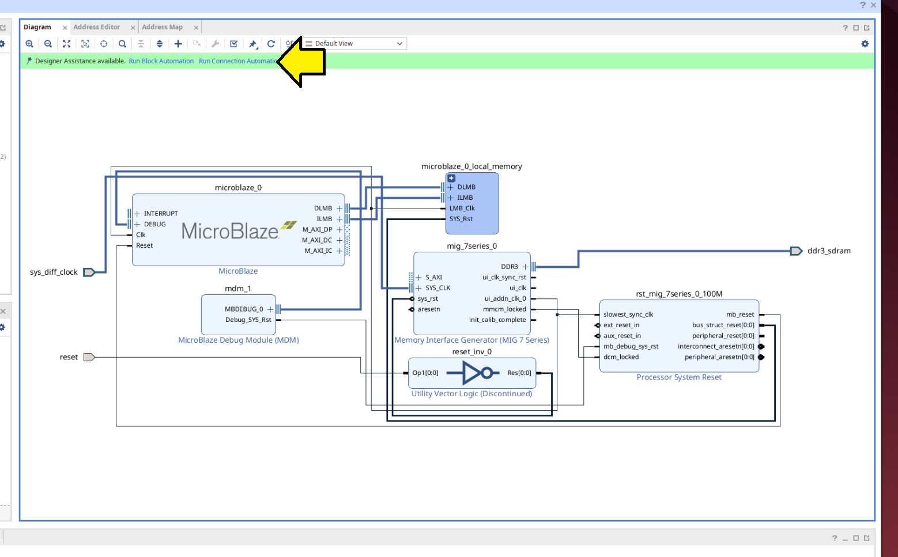The height and width of the screenshot is (557, 898).
Task: Expand the microblaze_0_local_memory block
Action: (451, 179)
